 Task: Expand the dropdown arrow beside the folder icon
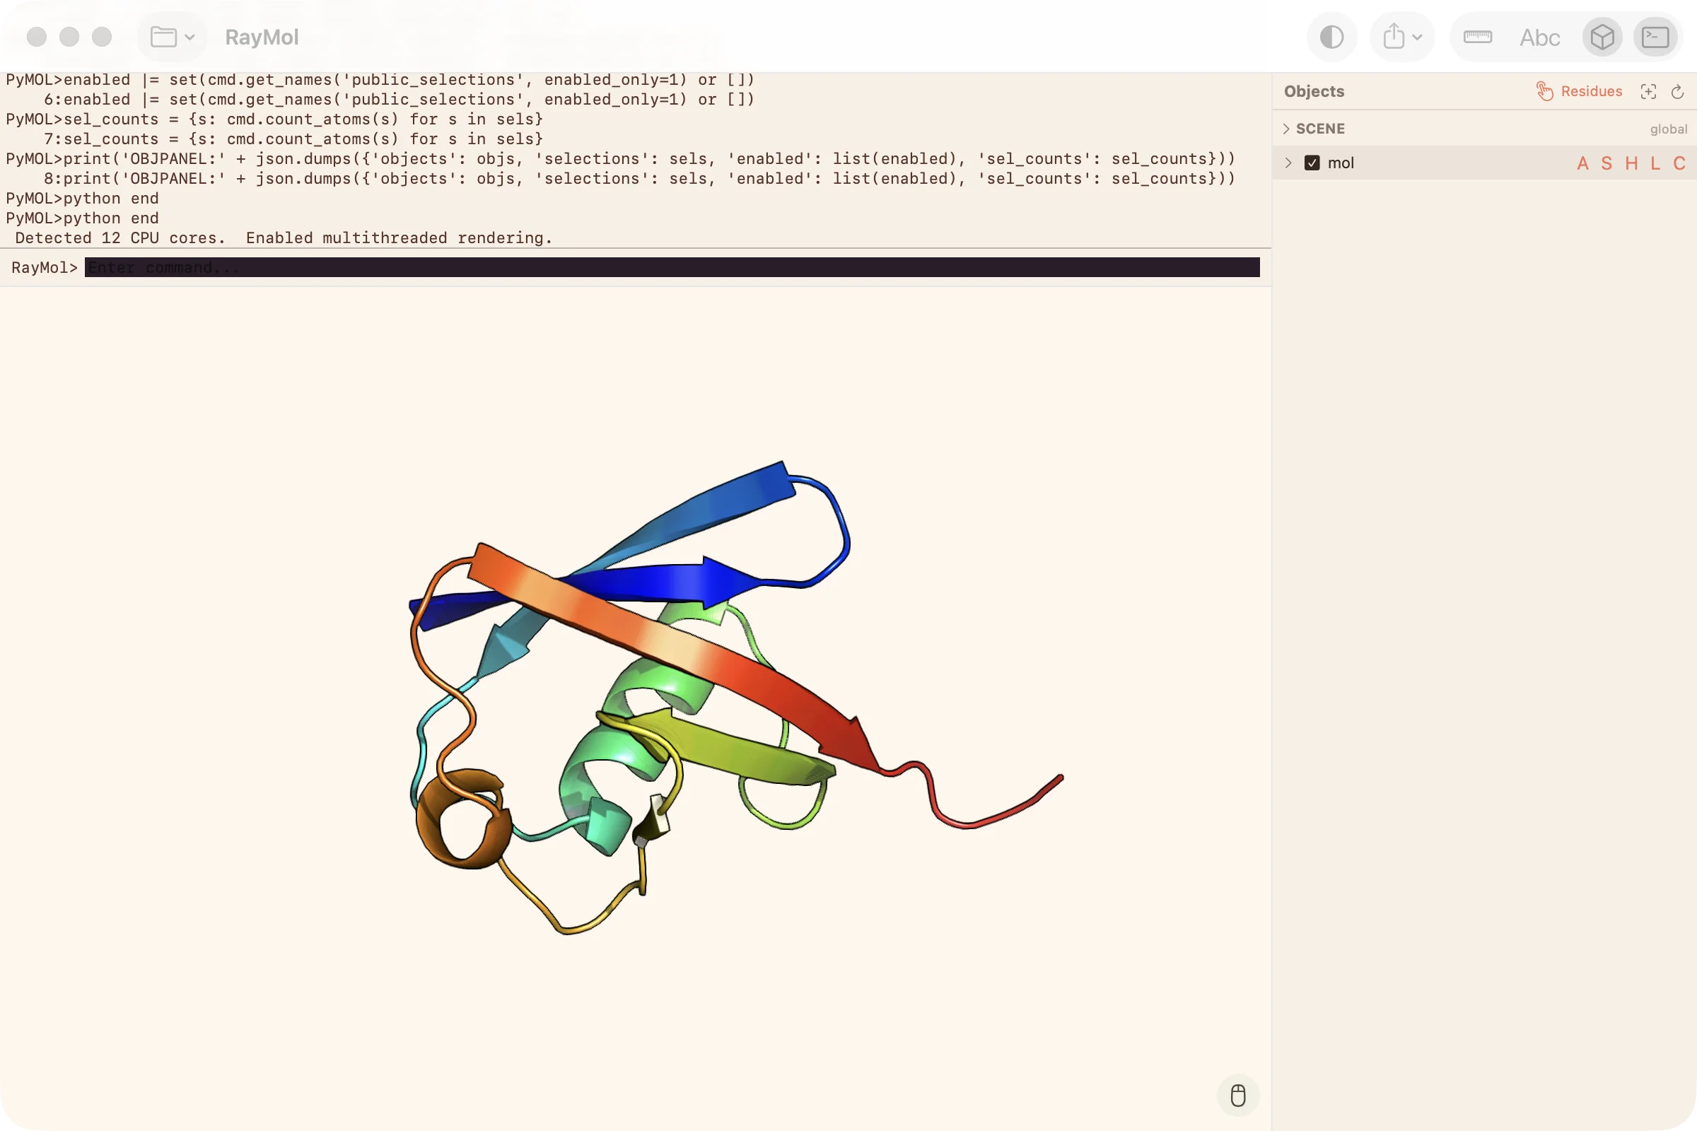pyautogui.click(x=189, y=37)
